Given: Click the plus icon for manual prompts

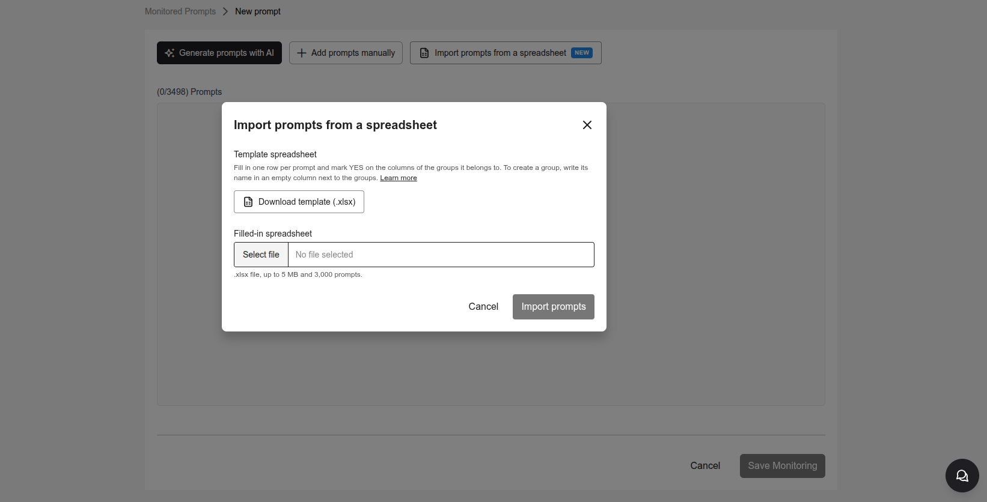Looking at the screenshot, I should [x=302, y=53].
